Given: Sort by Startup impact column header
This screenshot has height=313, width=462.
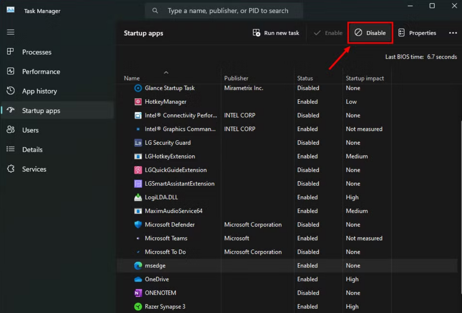Looking at the screenshot, I should pos(365,78).
